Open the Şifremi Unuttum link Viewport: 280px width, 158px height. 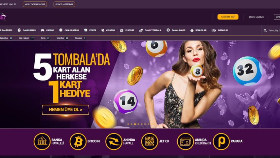click(256, 17)
